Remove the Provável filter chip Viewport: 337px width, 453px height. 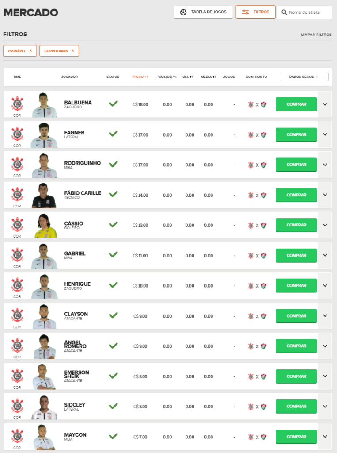(x=30, y=50)
